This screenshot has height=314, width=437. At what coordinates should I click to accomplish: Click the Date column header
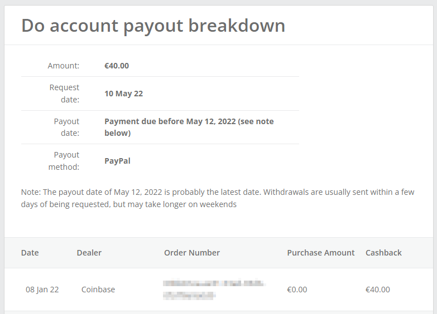pos(30,253)
